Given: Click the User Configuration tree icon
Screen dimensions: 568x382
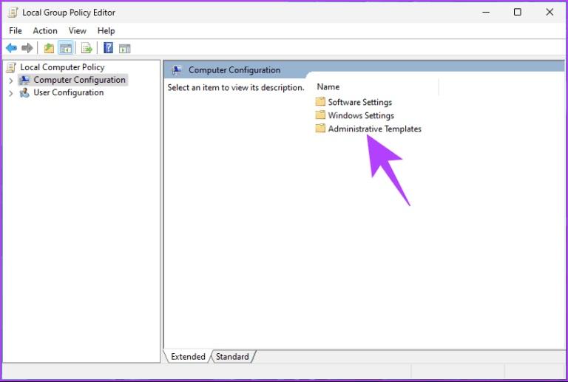Looking at the screenshot, I should click(24, 92).
